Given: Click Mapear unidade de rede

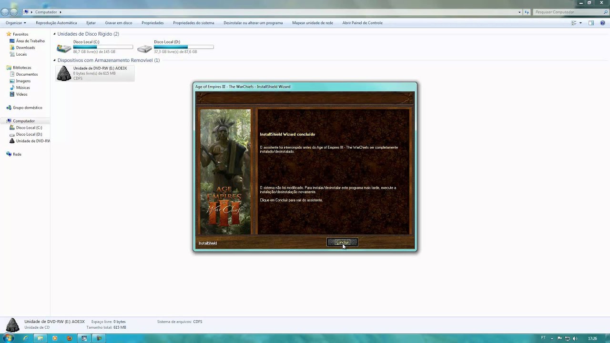Looking at the screenshot, I should (313, 23).
